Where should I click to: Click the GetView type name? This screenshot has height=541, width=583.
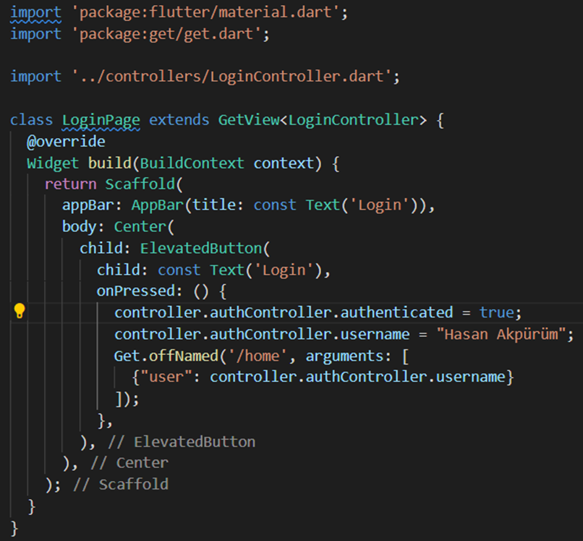click(249, 120)
